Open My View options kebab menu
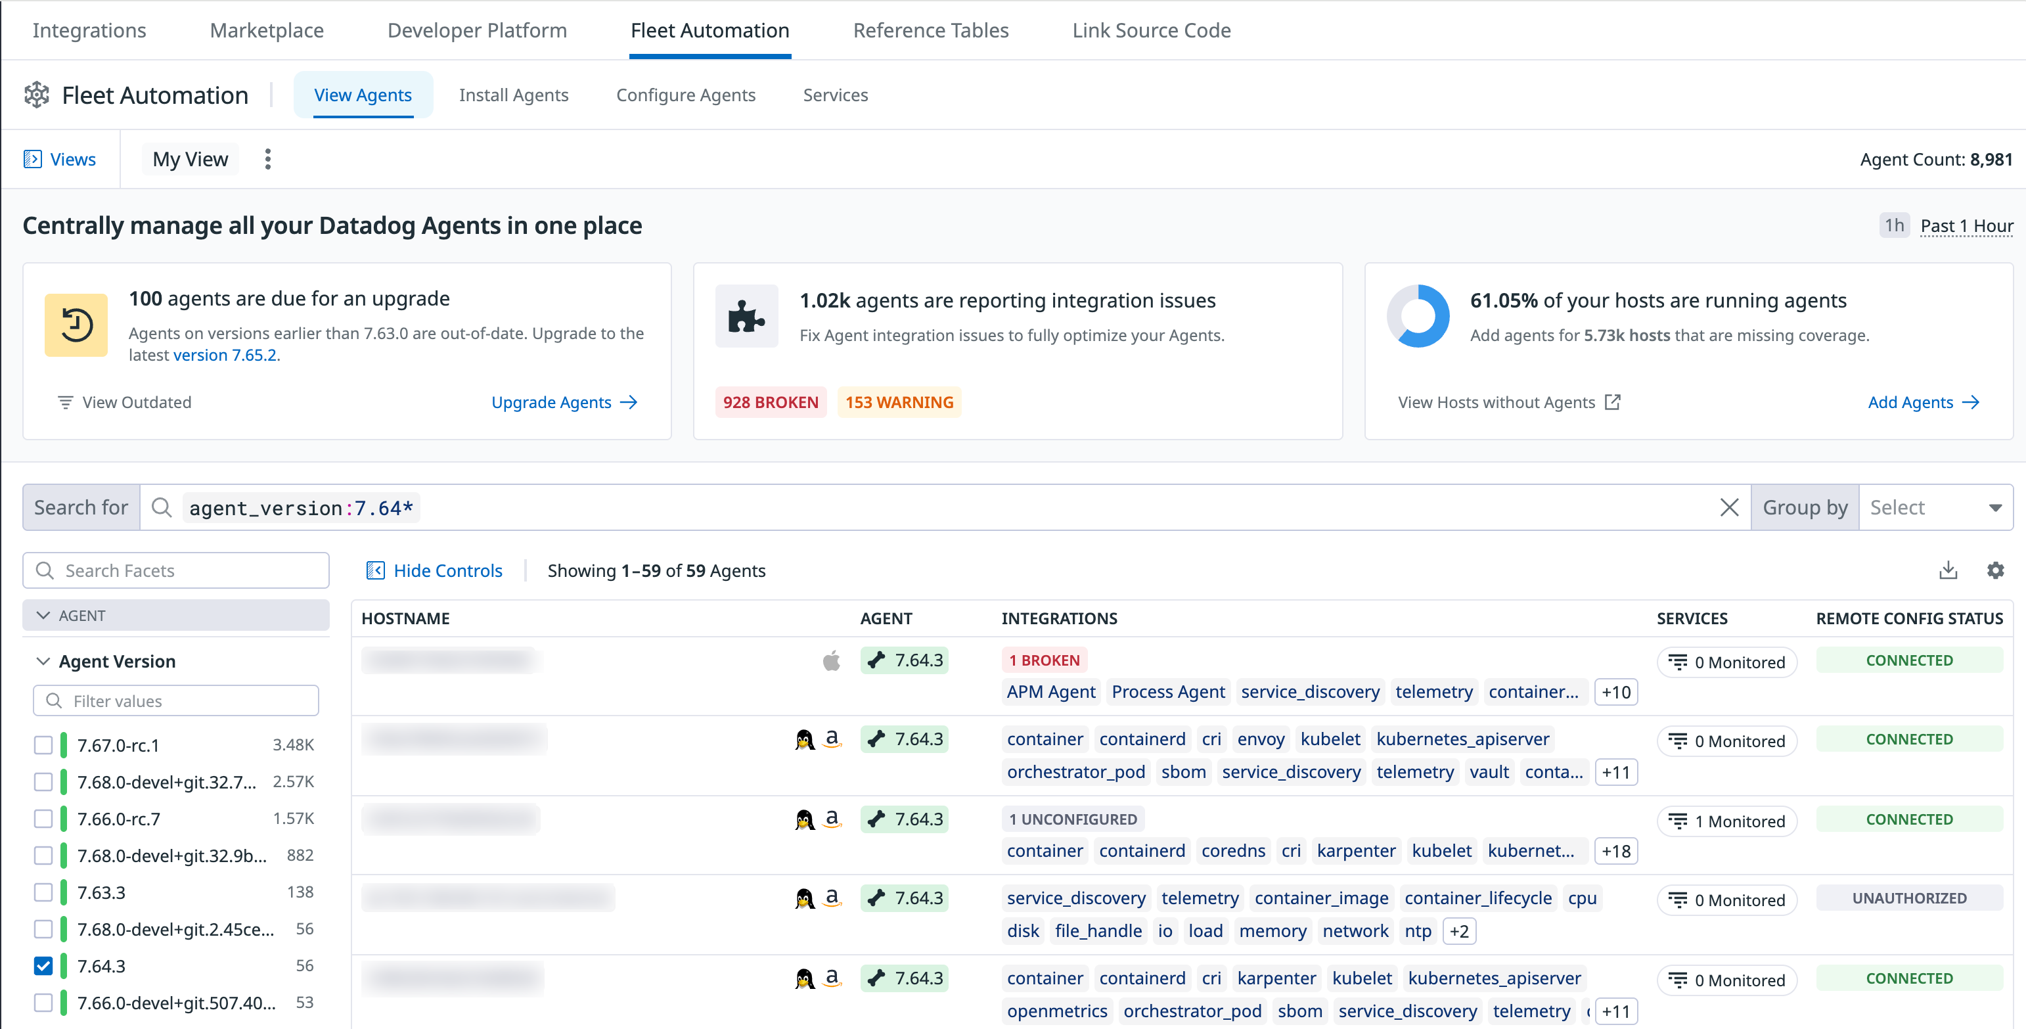Viewport: 2026px width, 1029px height. click(267, 159)
